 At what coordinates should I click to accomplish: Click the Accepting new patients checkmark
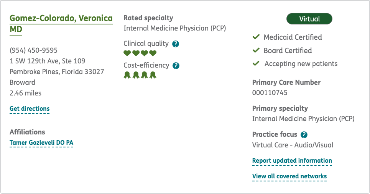click(256, 63)
